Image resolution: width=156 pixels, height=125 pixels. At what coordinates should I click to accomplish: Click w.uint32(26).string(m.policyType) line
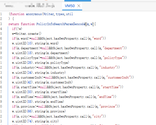pyautogui.click(x=40, y=63)
